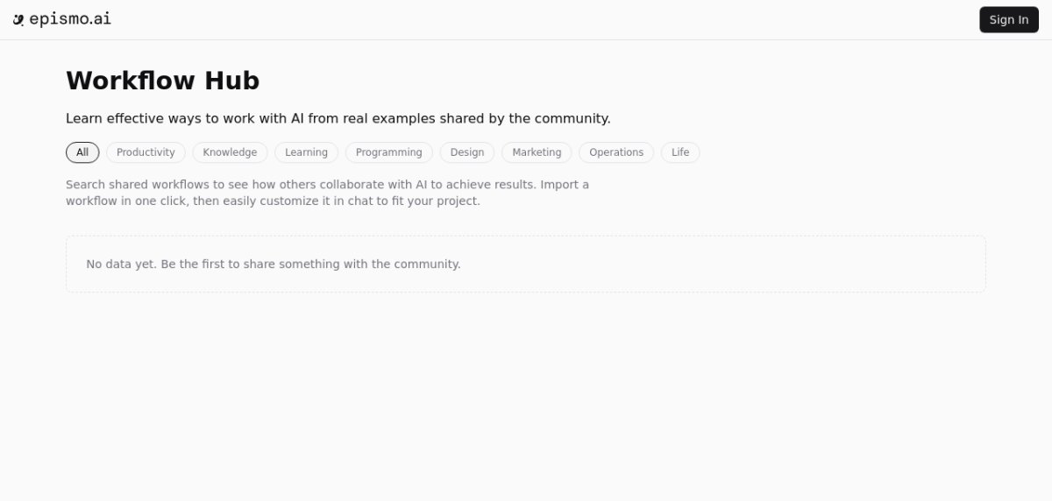
Task: Filter workflows by Productivity
Action: (146, 152)
